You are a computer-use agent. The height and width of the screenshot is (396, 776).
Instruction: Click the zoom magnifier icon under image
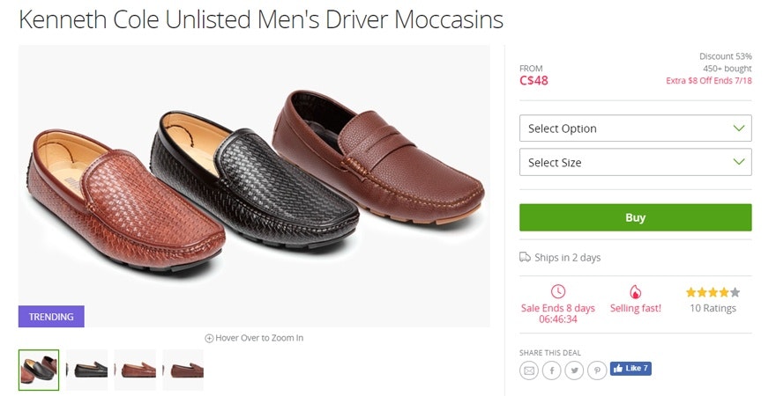pyautogui.click(x=209, y=338)
